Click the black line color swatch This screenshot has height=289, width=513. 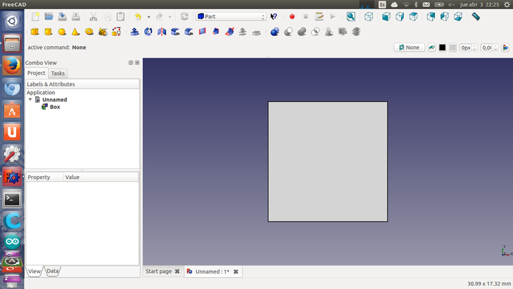click(x=442, y=48)
